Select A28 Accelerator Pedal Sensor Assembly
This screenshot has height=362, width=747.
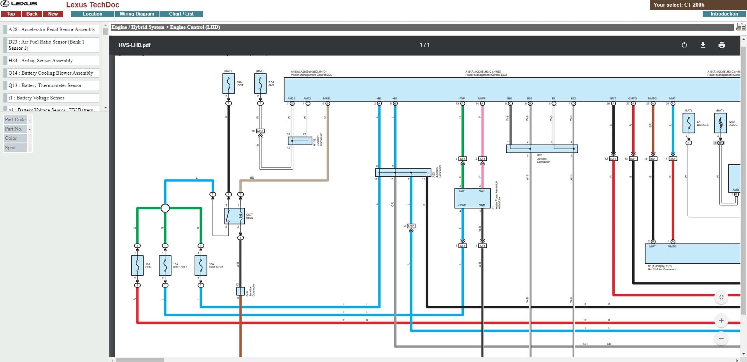51,30
